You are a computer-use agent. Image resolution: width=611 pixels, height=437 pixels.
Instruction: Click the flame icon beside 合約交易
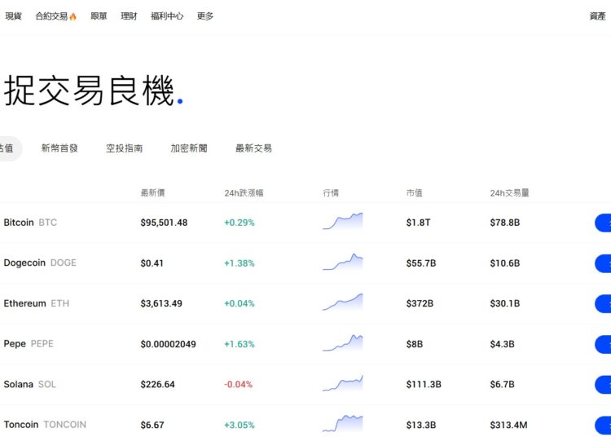click(73, 16)
